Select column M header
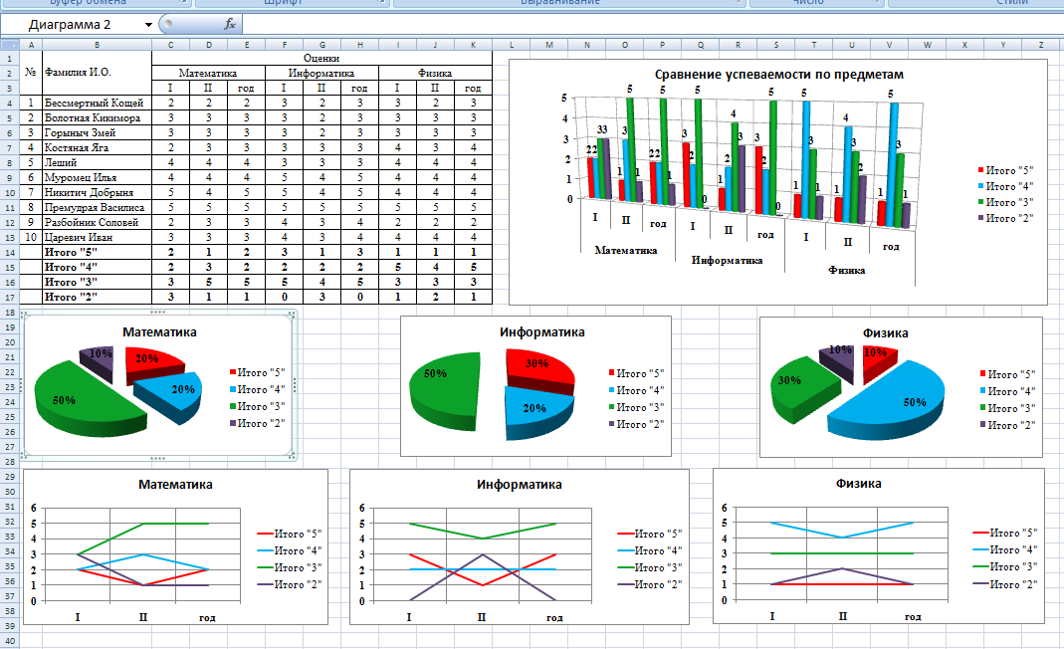Image resolution: width=1064 pixels, height=649 pixels. [549, 45]
